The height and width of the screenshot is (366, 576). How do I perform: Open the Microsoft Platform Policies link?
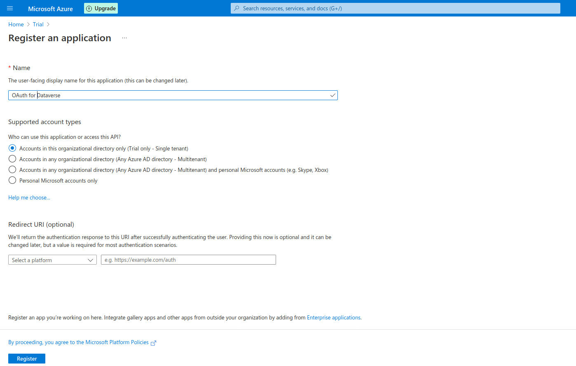[78, 342]
